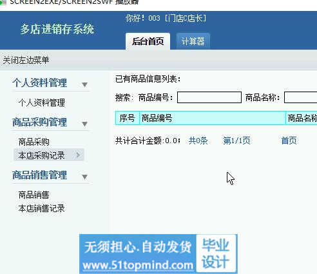317x274 pixels.
Task: Open the 51topmind.com banner ad
Action: click(158, 254)
